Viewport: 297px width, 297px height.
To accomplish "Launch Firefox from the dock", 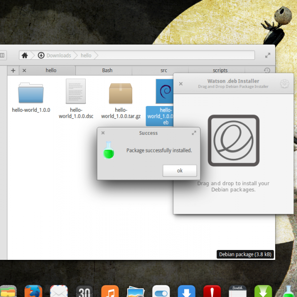I will pos(33,291).
